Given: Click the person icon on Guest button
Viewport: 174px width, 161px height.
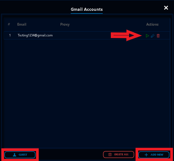Looking at the screenshot, I should [15, 155].
